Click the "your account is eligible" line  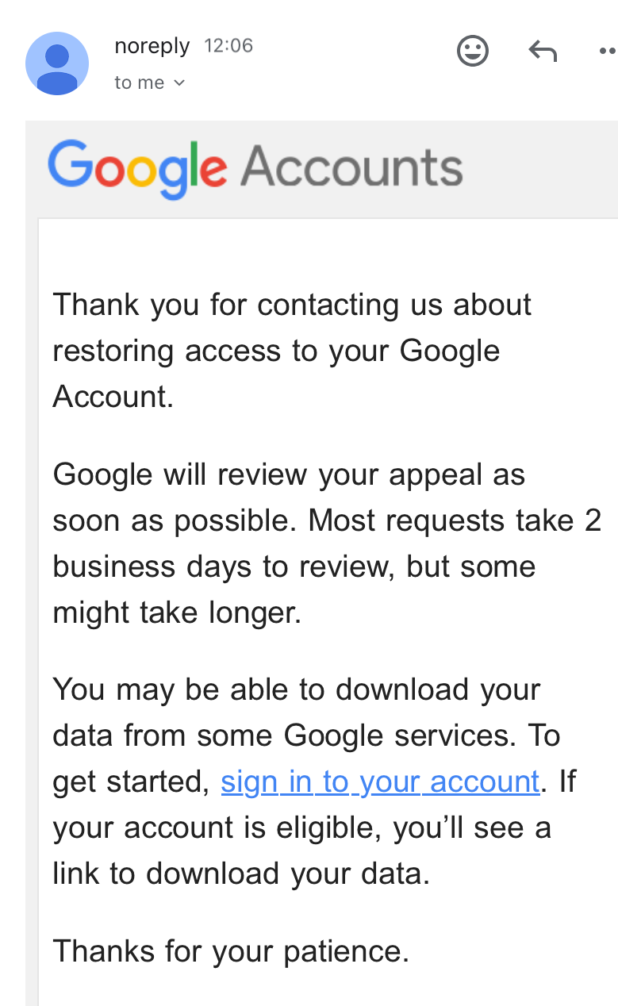301,827
